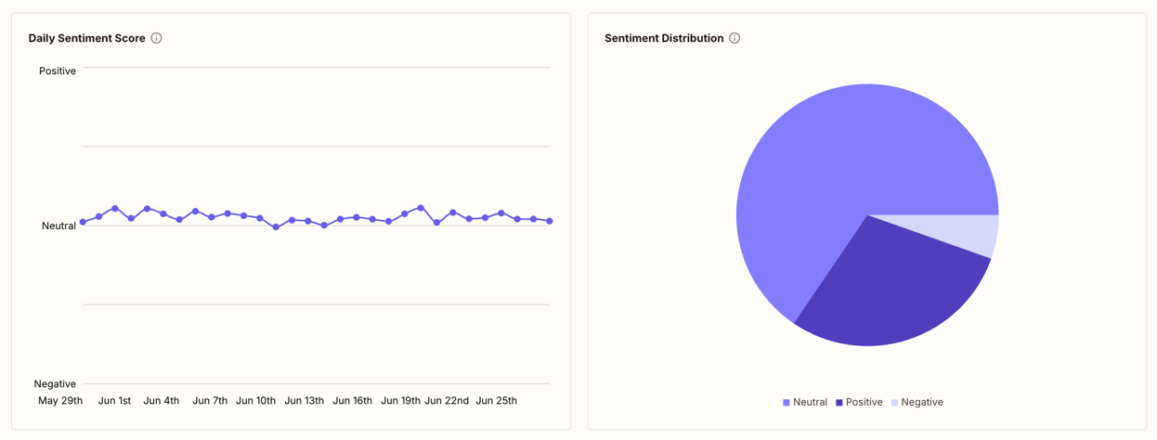Select the May 29th x-axis label
The image size is (1157, 440).
click(x=60, y=401)
